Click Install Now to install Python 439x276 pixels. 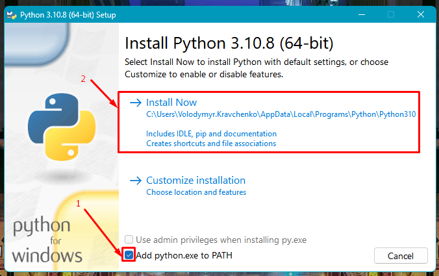[171, 103]
